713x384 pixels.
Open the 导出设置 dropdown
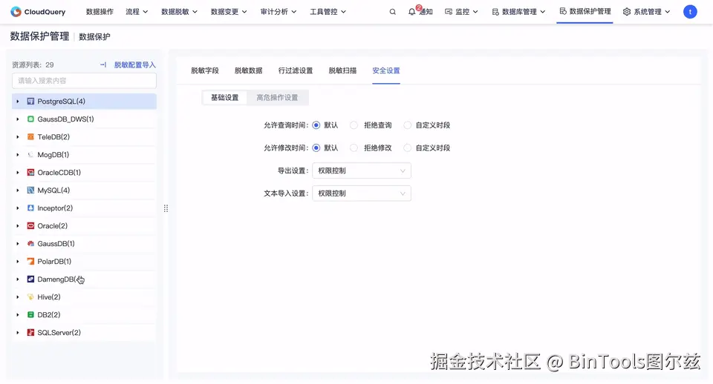[362, 171]
